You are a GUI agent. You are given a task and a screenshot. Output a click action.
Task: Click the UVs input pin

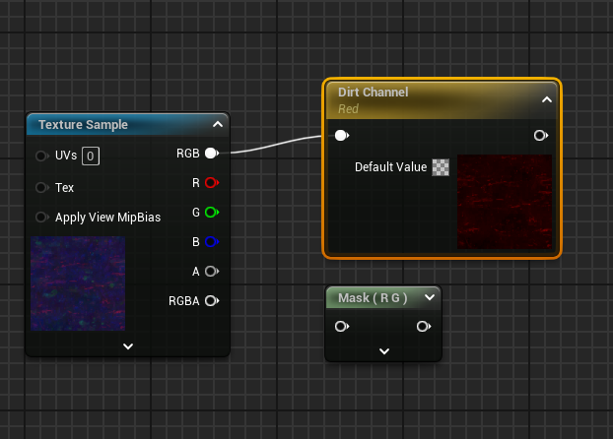point(41,156)
